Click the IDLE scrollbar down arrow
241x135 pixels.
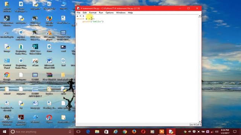point(200,121)
